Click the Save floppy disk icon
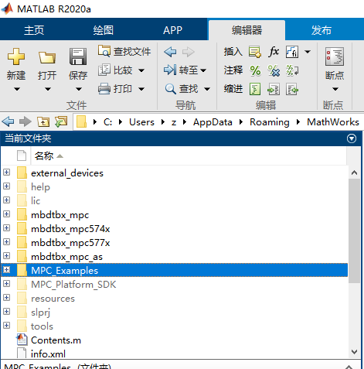The height and width of the screenshot is (369, 364). point(78,56)
